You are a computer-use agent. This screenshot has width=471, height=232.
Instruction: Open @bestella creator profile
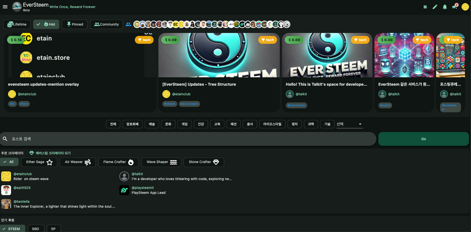(21, 201)
